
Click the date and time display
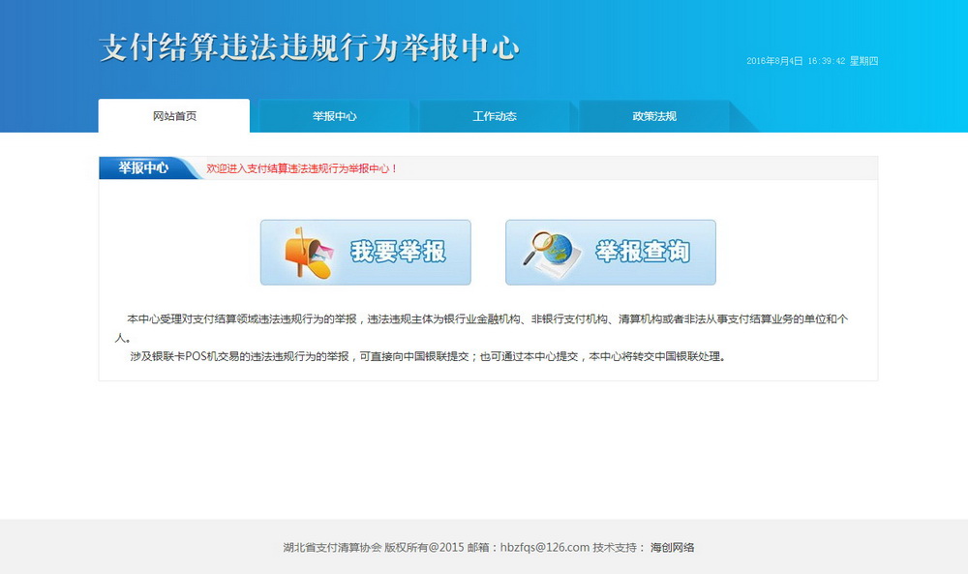[796, 61]
